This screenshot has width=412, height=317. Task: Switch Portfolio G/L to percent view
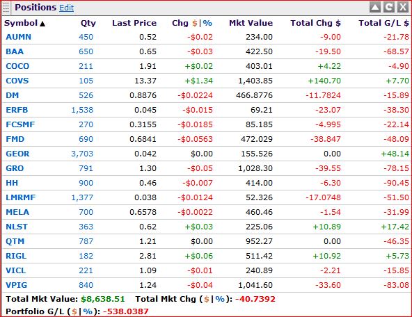[x=88, y=311]
